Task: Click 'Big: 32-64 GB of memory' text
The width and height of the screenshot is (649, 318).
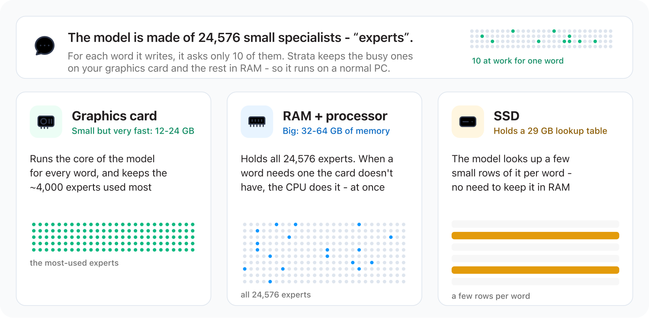Action: pos(336,131)
